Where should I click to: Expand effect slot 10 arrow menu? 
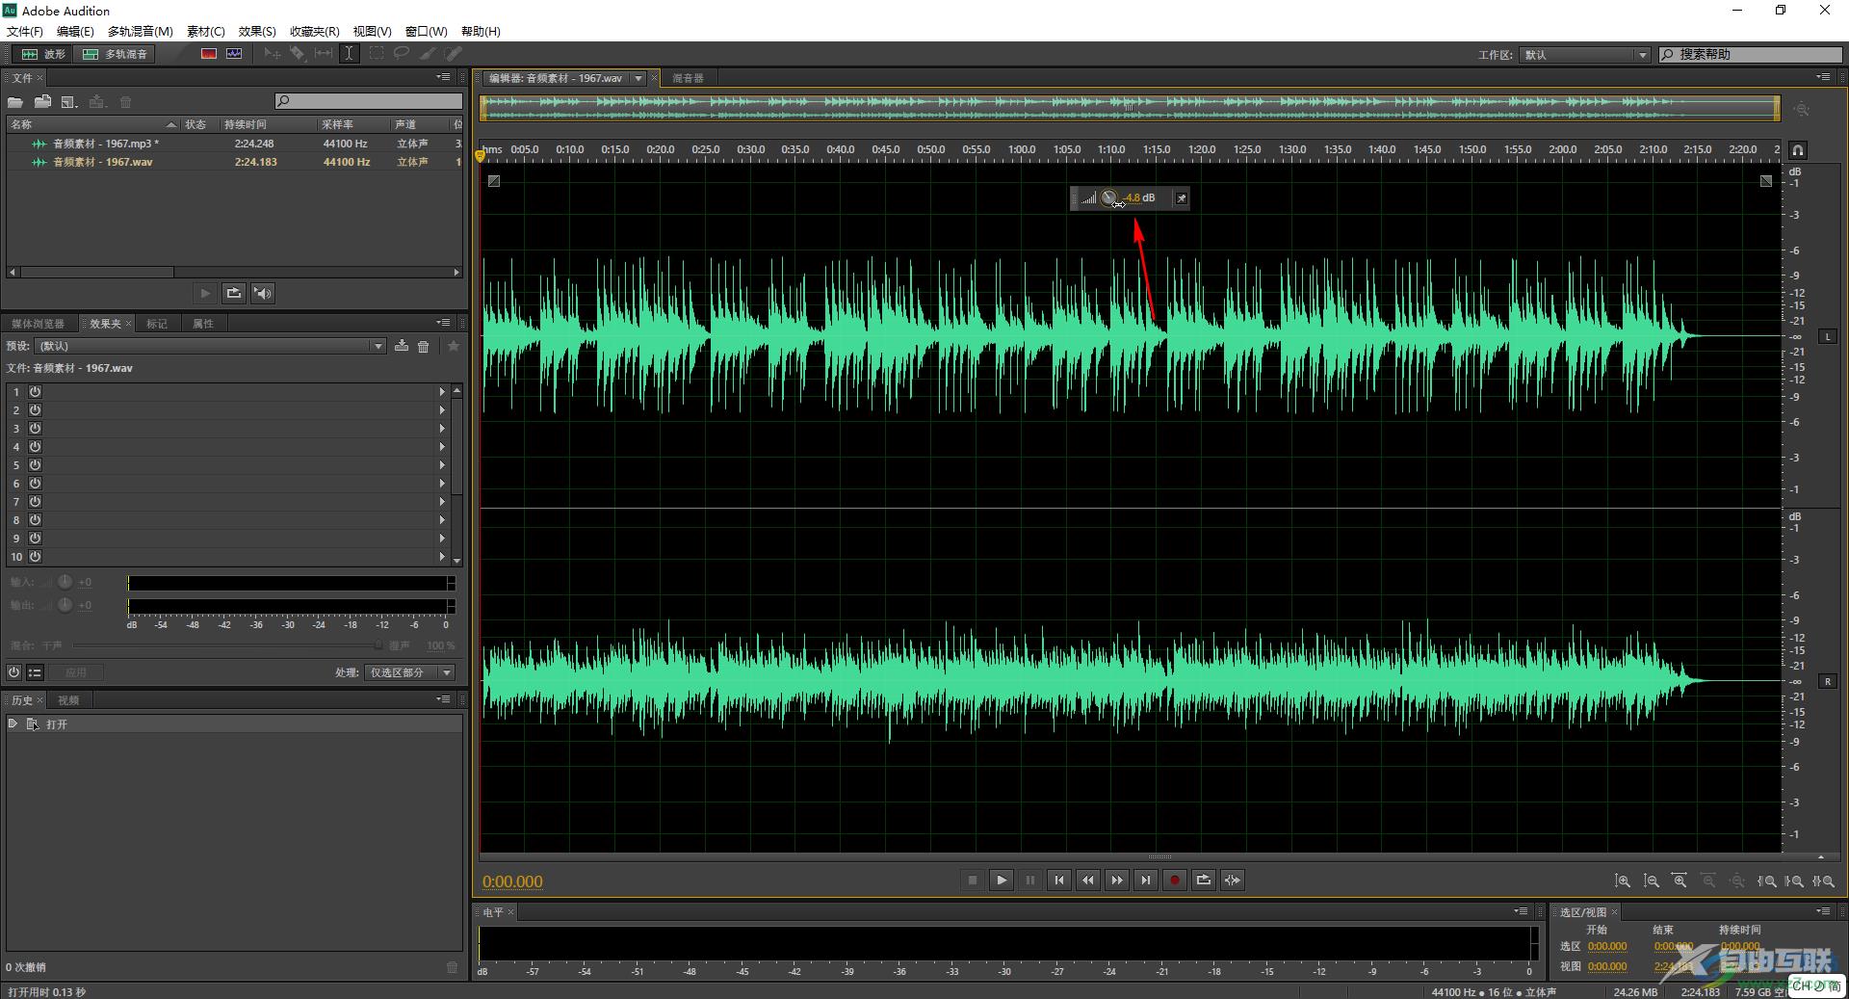[x=442, y=557]
